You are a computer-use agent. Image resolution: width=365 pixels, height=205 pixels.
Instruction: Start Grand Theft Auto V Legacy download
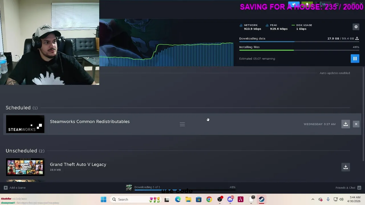click(346, 167)
